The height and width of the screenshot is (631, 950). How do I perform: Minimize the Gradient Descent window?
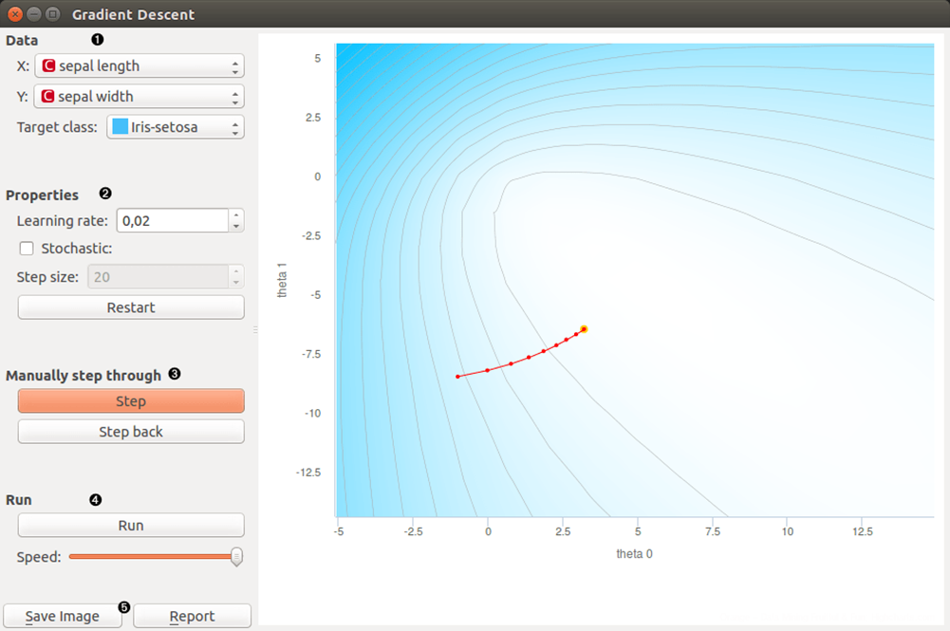[34, 14]
